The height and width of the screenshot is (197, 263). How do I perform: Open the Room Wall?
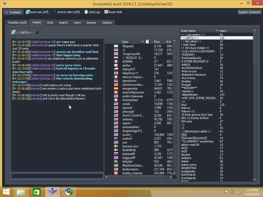tap(113, 12)
